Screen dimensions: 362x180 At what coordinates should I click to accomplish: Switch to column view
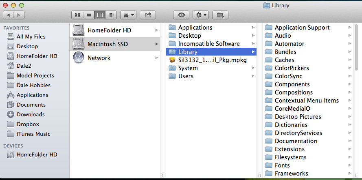coord(100,15)
